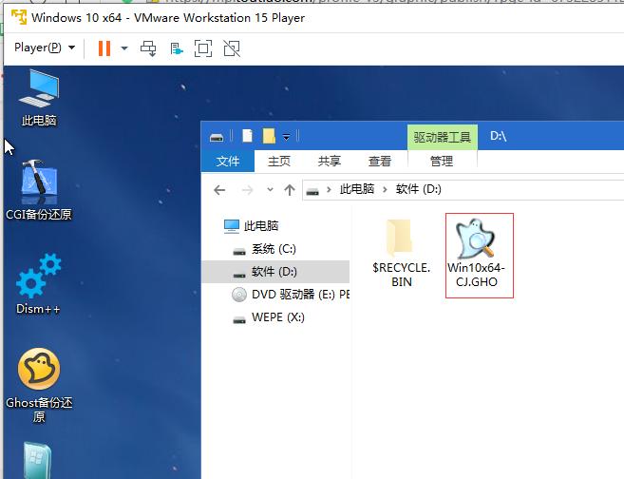Select DVD 驱动器 (E:) in navigation tree
This screenshot has width=624, height=479.
[290, 295]
